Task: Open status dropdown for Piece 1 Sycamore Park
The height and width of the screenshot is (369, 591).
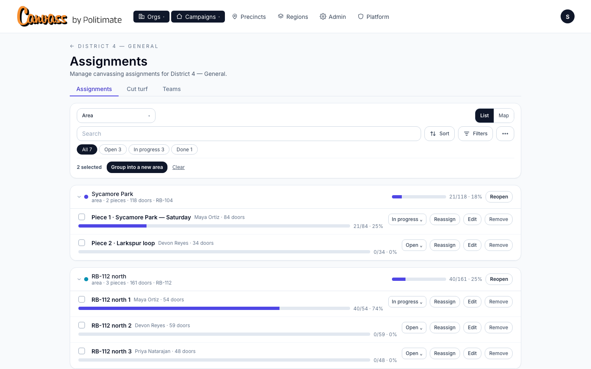Action: point(407,219)
